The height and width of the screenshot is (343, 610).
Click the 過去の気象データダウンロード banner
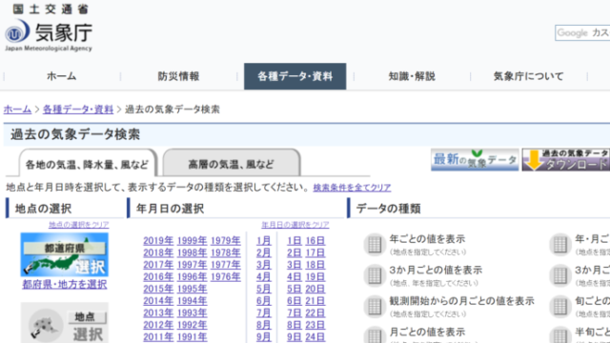click(x=566, y=159)
